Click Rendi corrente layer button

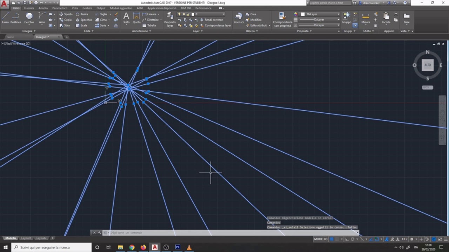pyautogui.click(x=211, y=20)
